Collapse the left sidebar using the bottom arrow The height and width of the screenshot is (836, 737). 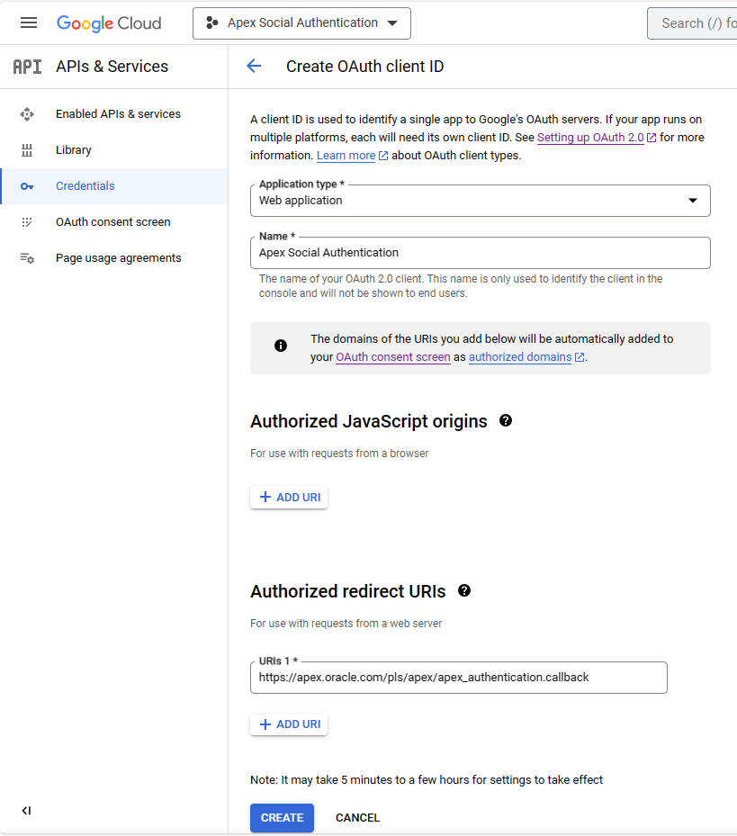click(x=26, y=810)
